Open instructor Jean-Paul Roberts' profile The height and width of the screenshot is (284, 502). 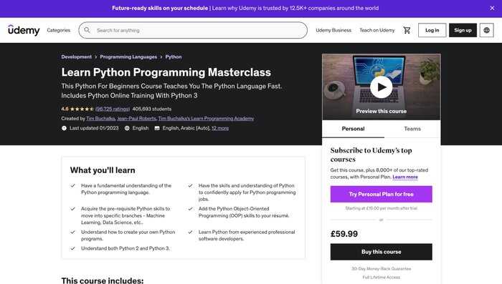pyautogui.click(x=137, y=119)
